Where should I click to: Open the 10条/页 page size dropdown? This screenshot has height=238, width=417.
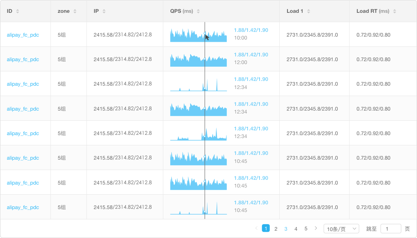[x=341, y=229]
